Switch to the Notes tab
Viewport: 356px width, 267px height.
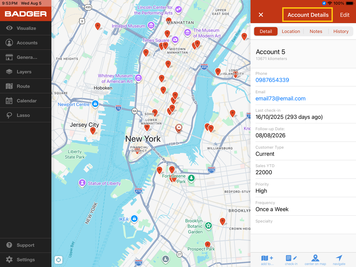[x=316, y=31]
